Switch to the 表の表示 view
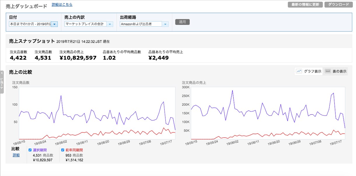The width and height of the screenshot is (356, 176). click(x=336, y=71)
